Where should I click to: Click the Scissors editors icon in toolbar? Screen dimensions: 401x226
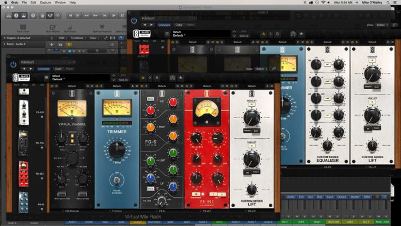(58, 15)
